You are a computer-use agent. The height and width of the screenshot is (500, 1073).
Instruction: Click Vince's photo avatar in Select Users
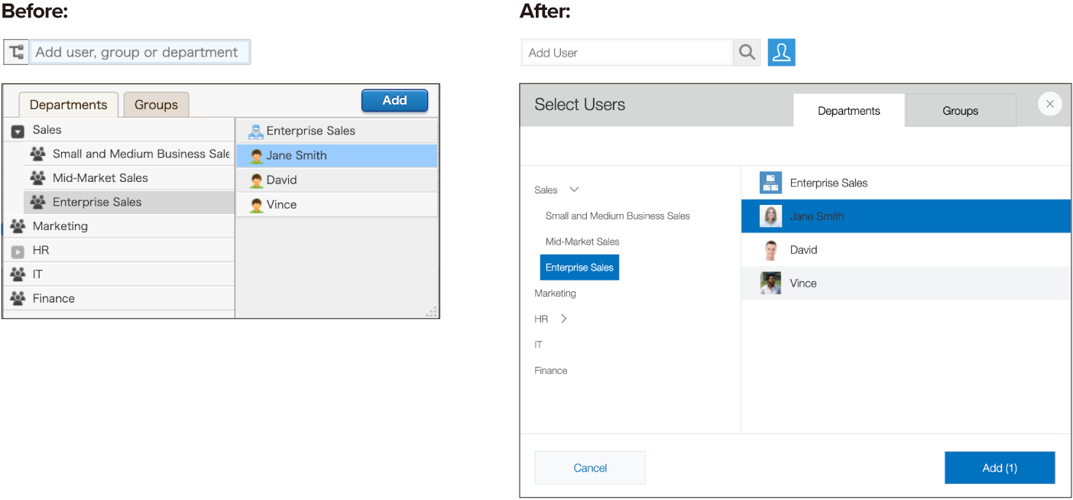pyautogui.click(x=770, y=283)
